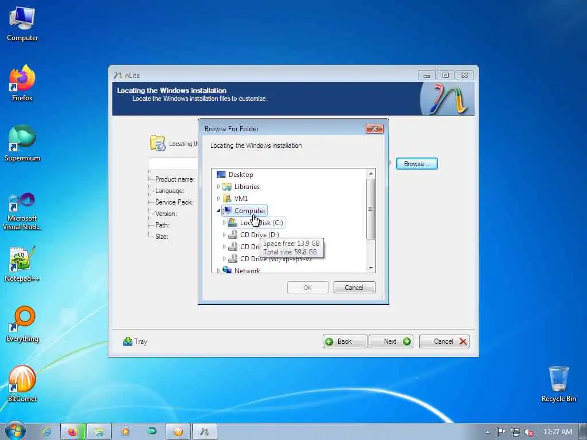This screenshot has width=587, height=440.
Task: Expand CD Drive (D:) node arrow
Action: (224, 234)
